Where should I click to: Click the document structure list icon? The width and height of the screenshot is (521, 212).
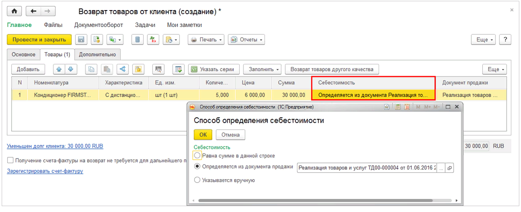coord(136,40)
